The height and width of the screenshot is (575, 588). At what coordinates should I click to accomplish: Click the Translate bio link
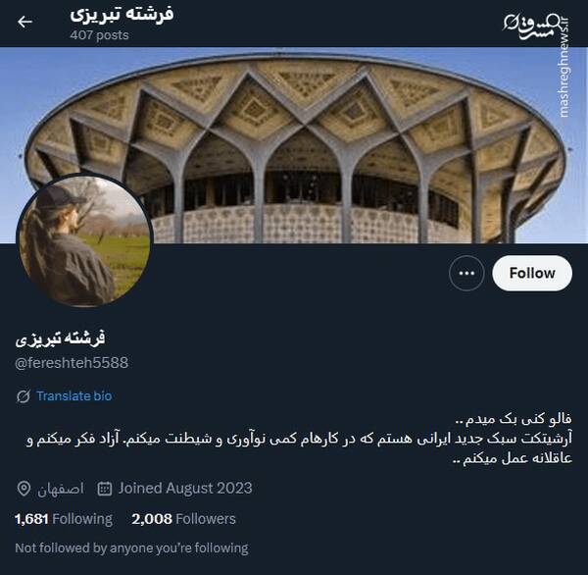(73, 395)
